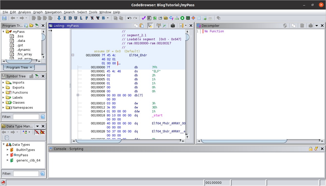The width and height of the screenshot is (326, 186).
Task: Collapse all in Data Type Manager
Action: pos(7,138)
